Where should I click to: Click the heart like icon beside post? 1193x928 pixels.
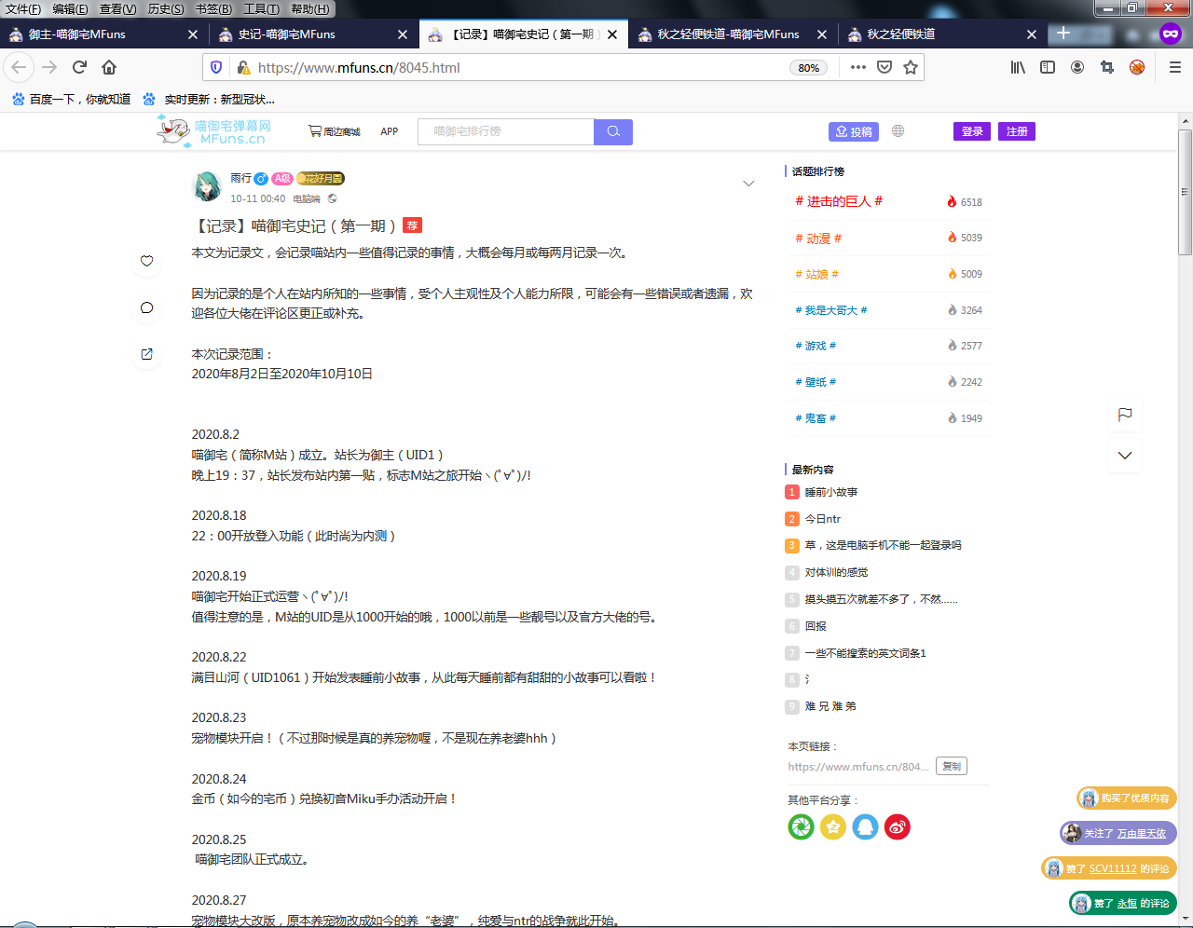click(x=146, y=261)
